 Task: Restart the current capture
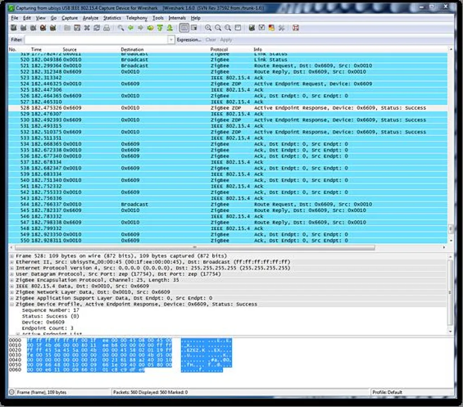[x=53, y=28]
